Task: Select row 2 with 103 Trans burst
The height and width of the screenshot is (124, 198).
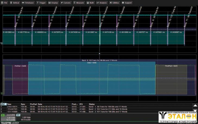Action: click(57, 109)
